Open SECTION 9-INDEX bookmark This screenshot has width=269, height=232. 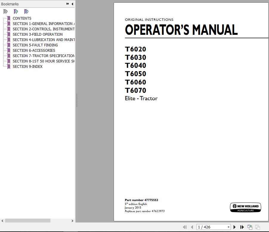coord(28,67)
